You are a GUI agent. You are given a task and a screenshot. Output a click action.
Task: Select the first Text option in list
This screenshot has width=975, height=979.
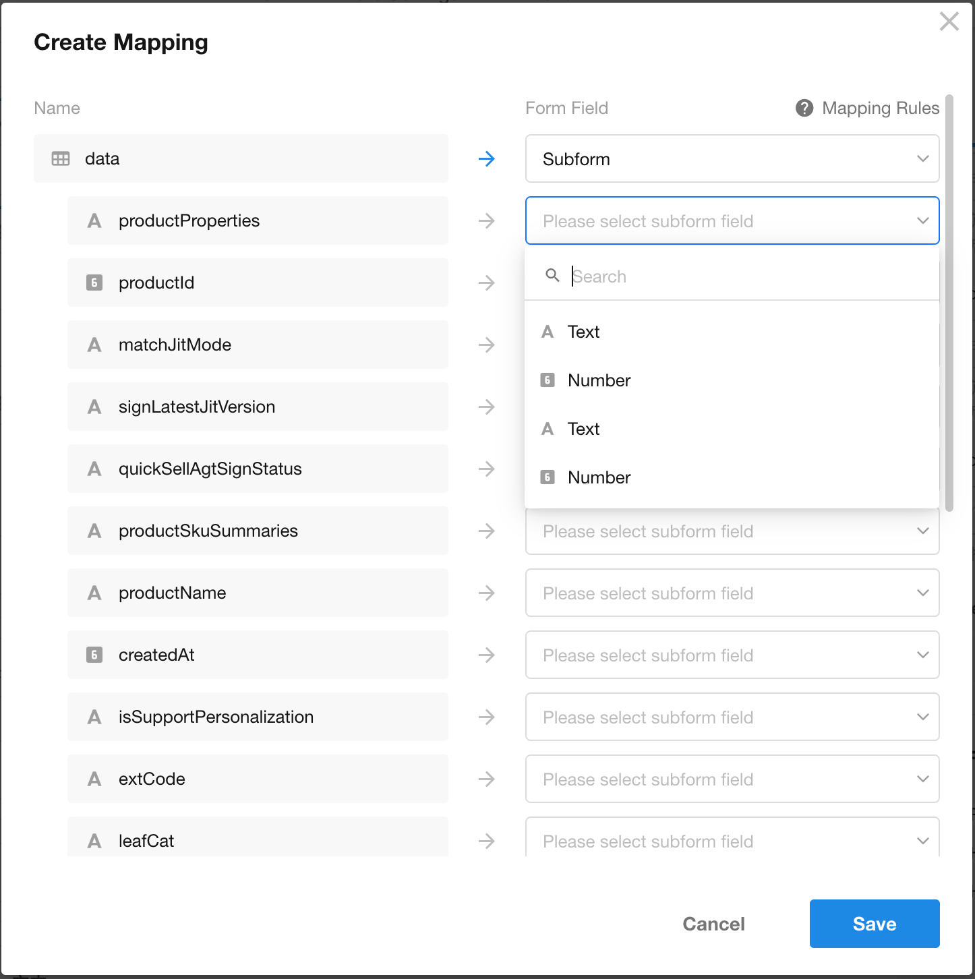pyautogui.click(x=584, y=332)
